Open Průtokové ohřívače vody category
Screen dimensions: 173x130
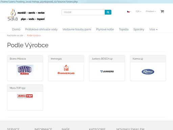coord(41,29)
